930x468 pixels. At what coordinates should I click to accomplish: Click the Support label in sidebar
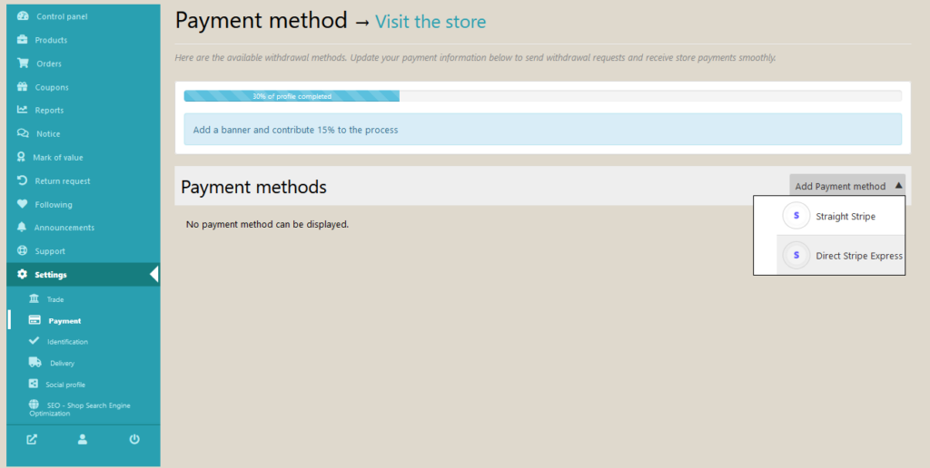click(50, 251)
